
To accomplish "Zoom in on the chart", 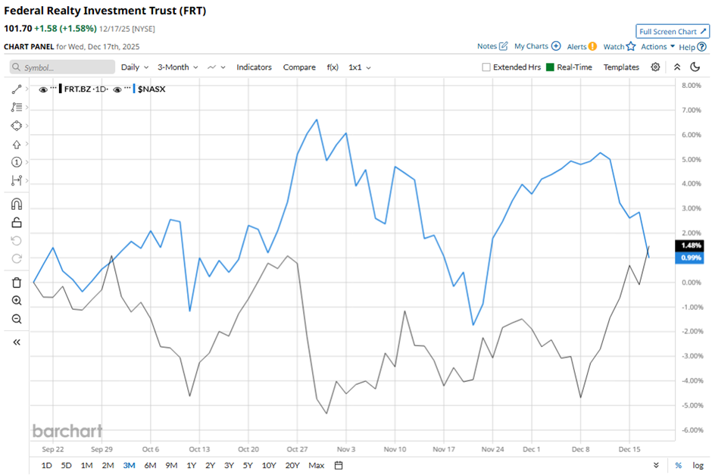I will point(17,301).
